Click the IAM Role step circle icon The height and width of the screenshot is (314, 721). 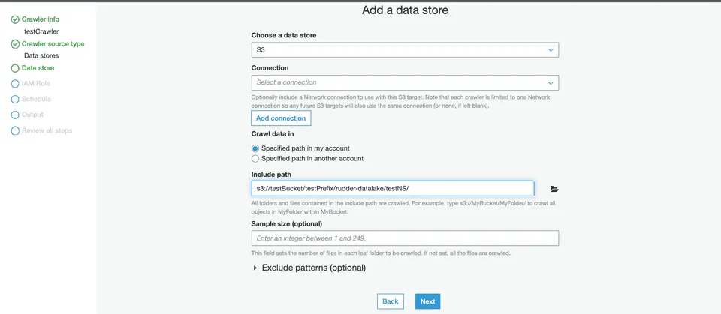[x=15, y=84]
